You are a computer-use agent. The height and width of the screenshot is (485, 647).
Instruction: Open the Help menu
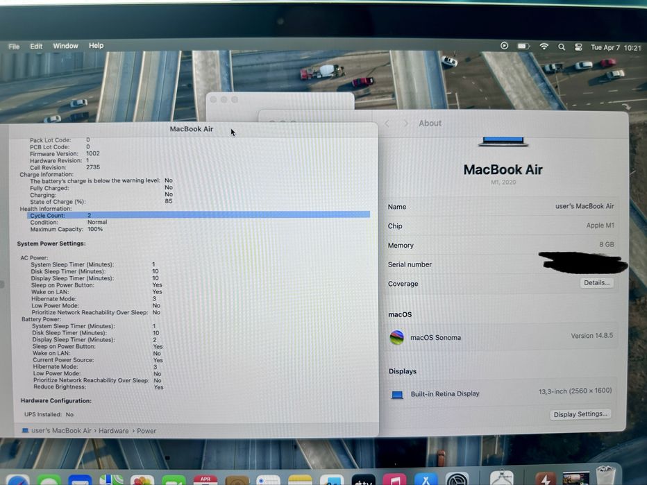(x=96, y=45)
